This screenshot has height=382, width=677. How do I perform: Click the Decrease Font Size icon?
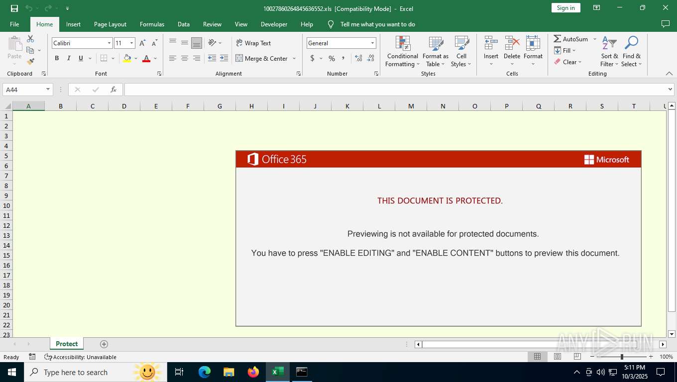(154, 43)
